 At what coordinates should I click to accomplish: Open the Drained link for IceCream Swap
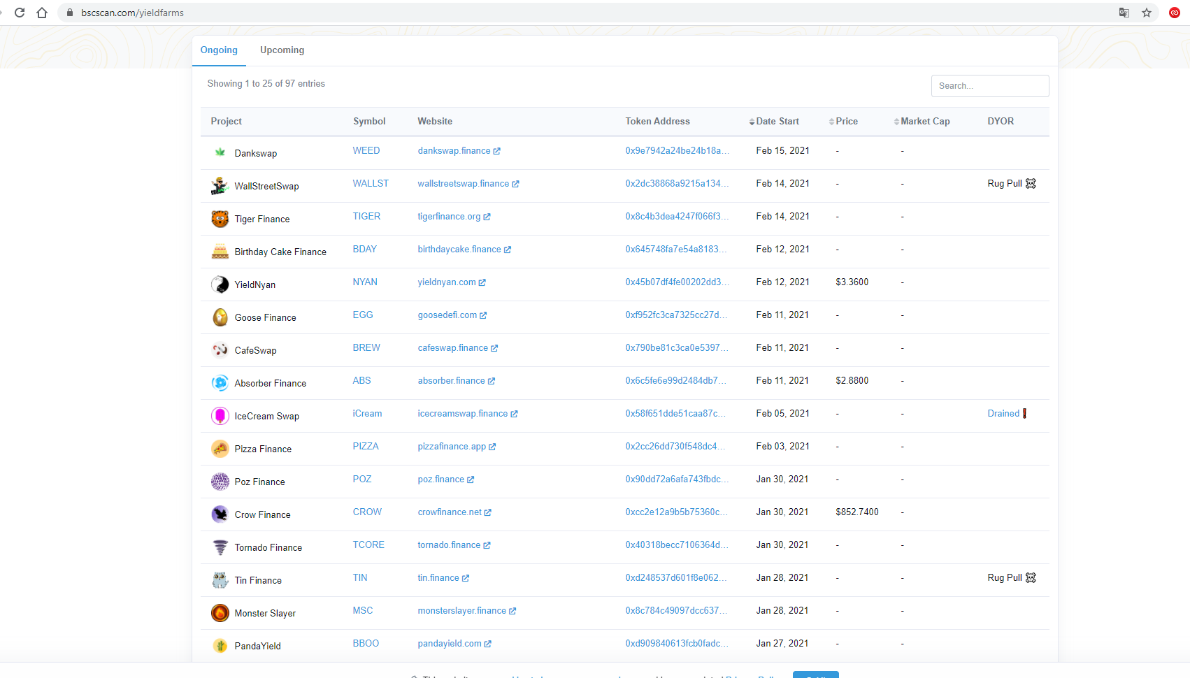[1003, 413]
